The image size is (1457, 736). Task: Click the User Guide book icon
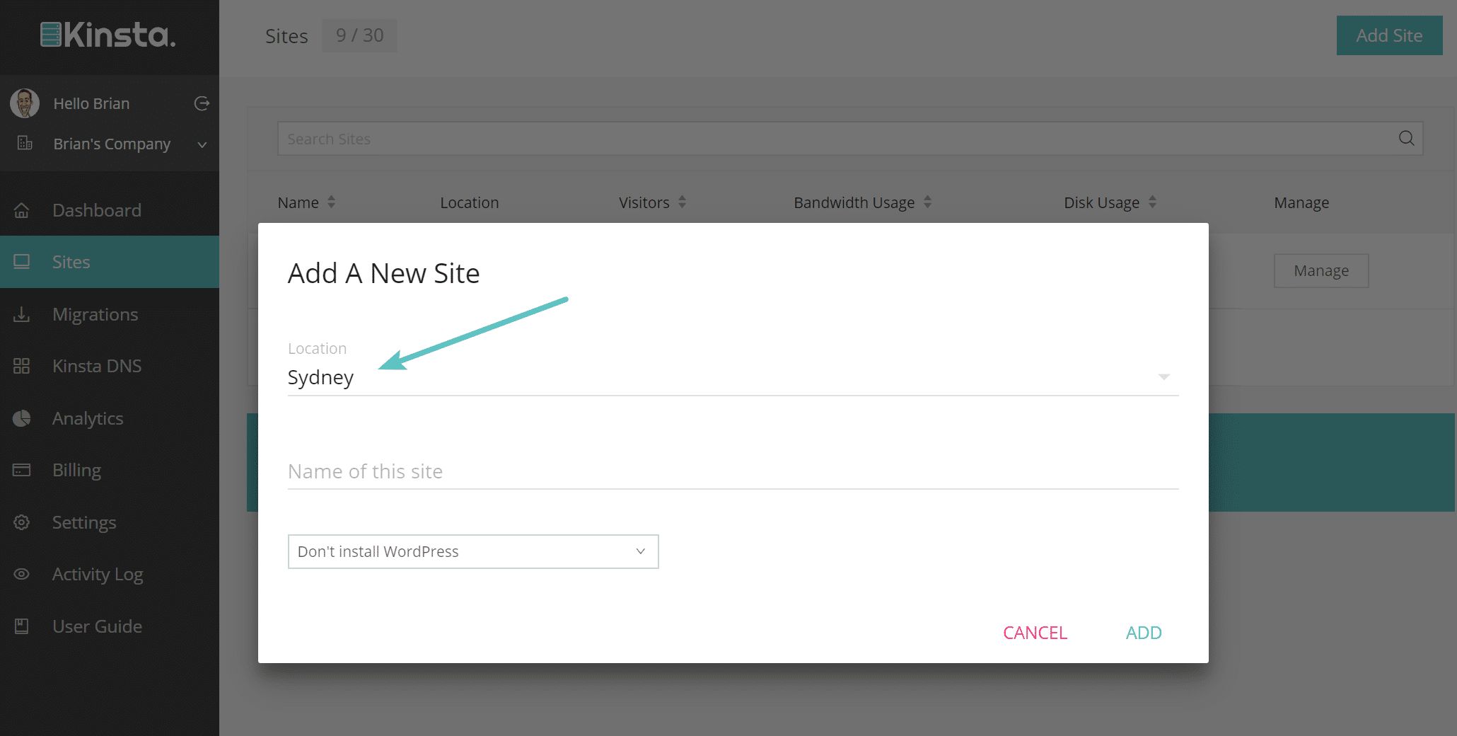click(x=22, y=626)
